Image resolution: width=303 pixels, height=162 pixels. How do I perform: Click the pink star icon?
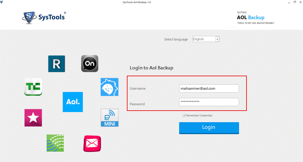[x=33, y=118]
